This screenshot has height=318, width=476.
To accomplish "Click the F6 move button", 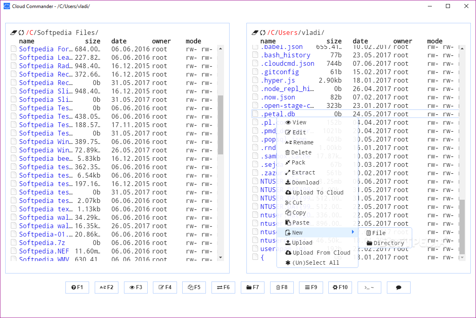I will click(x=223, y=288).
